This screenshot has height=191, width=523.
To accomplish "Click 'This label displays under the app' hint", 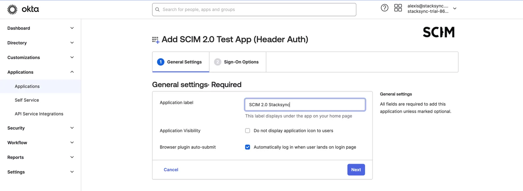I will click(299, 116).
